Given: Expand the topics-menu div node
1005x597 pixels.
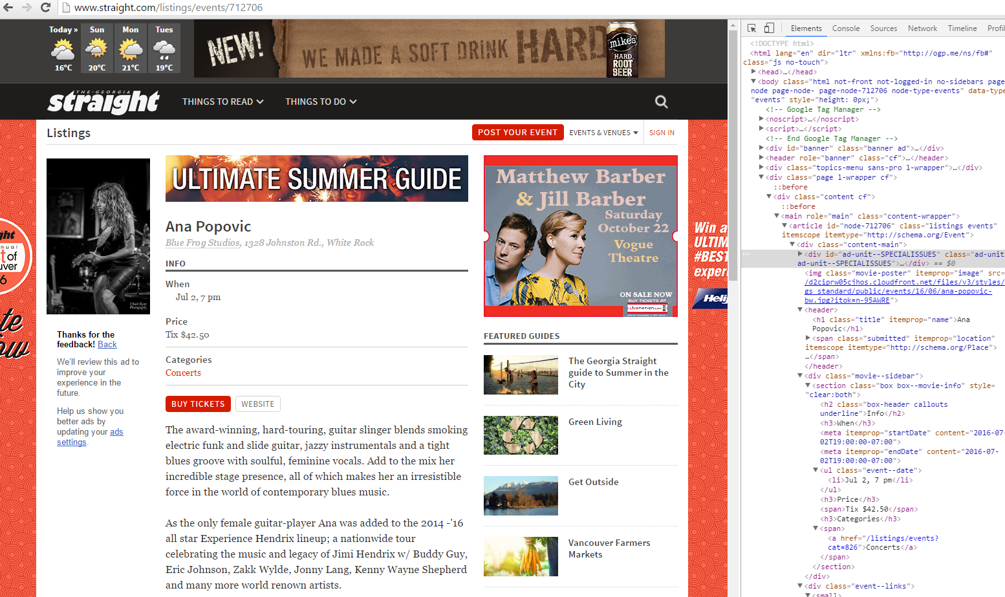Looking at the screenshot, I should (762, 168).
